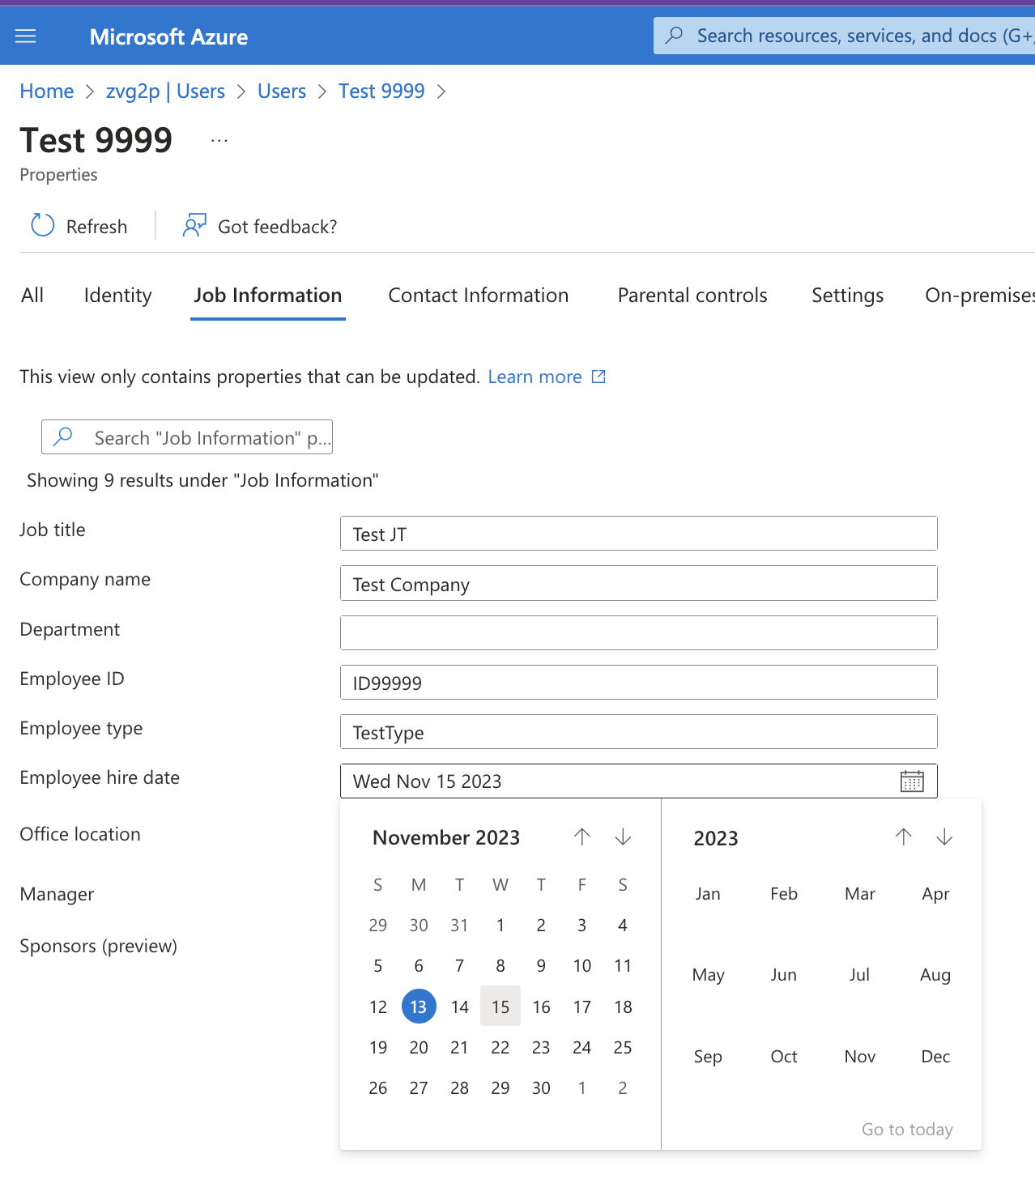Open the Parental controls tab
The height and width of the screenshot is (1179, 1035).
coord(692,296)
